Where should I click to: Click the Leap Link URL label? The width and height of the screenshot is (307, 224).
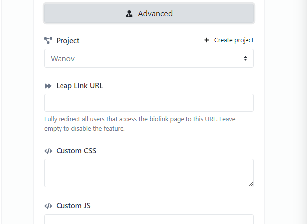click(80, 86)
